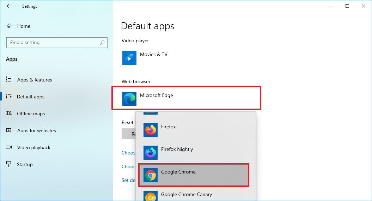Open Startup settings
372x201 pixels.
tap(25, 164)
